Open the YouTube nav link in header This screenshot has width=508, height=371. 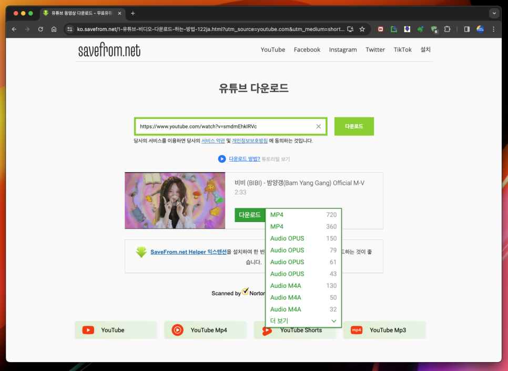273,49
